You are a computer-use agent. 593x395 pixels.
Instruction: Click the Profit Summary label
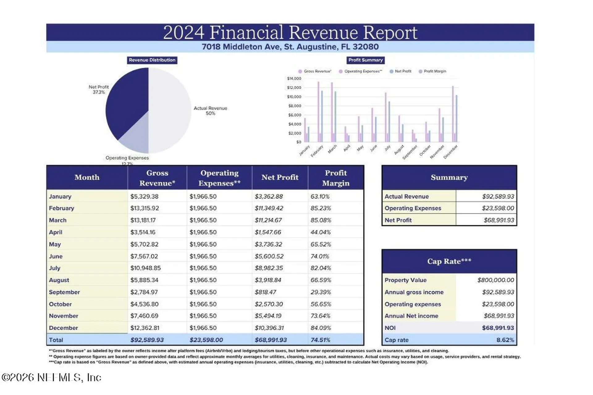365,60
